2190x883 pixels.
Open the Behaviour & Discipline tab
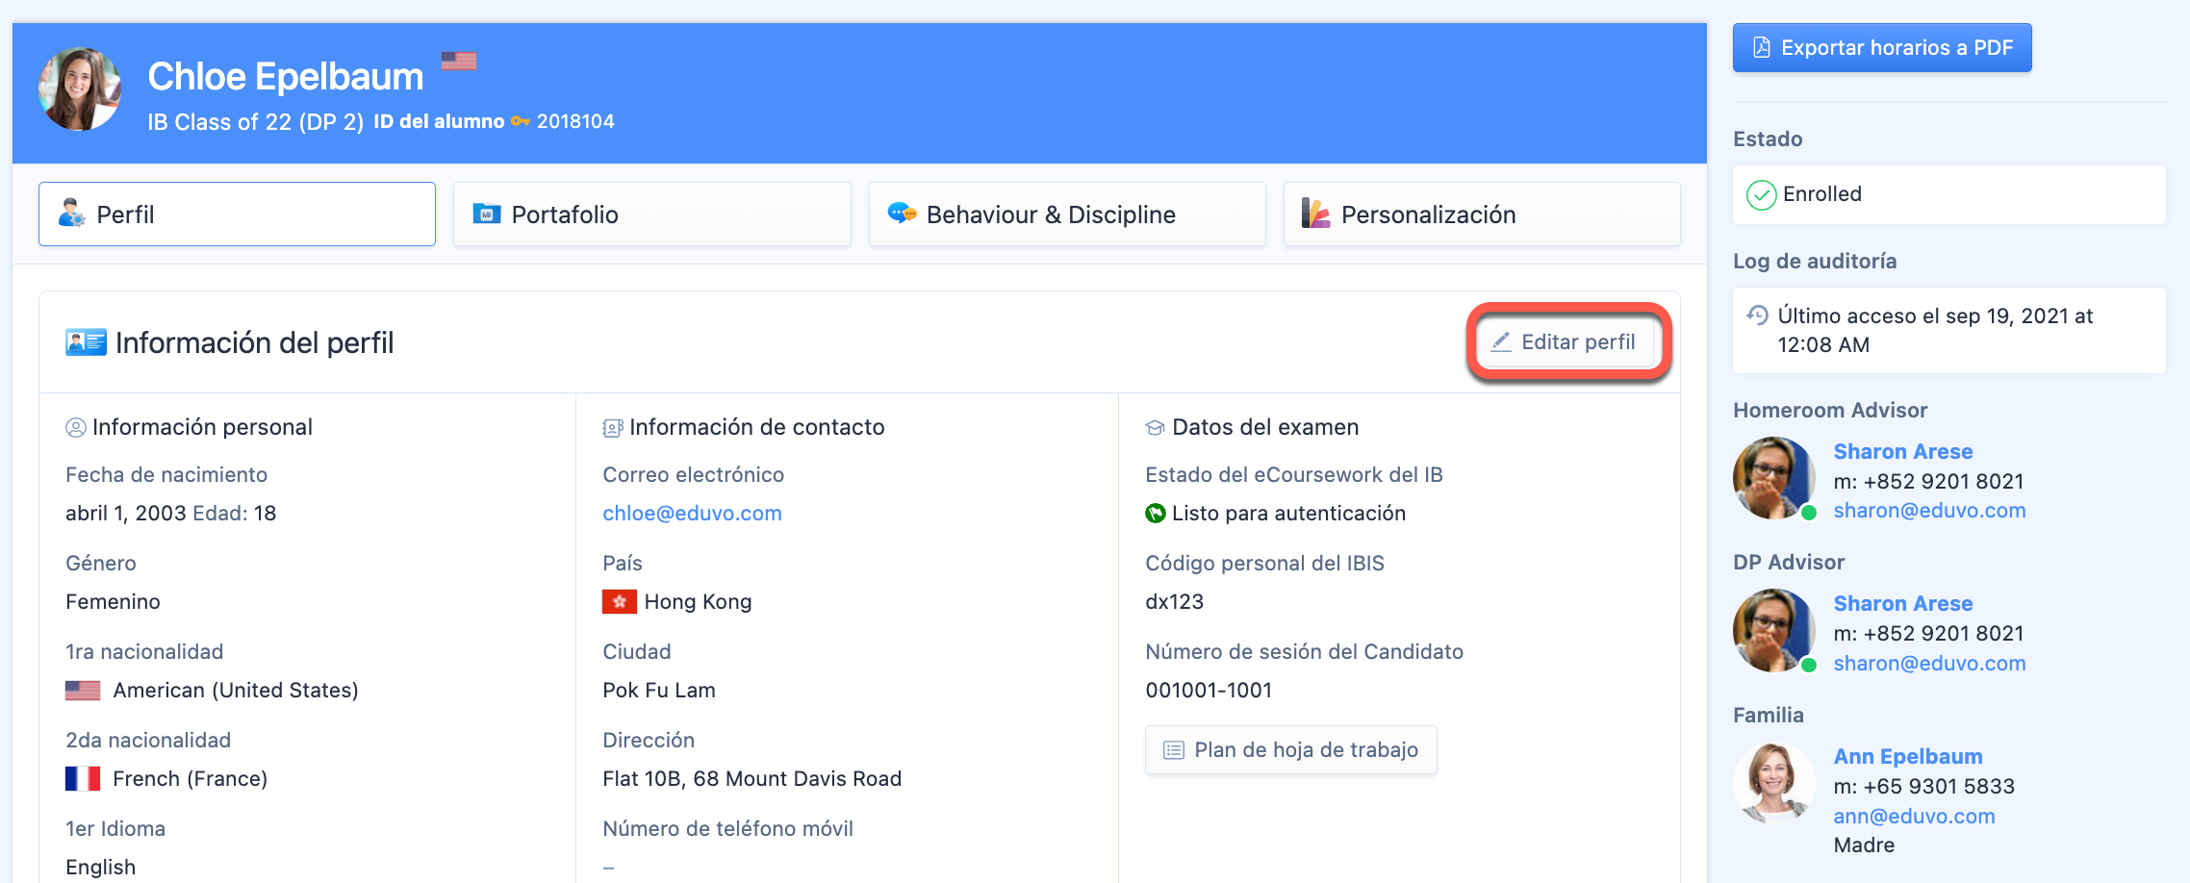[1066, 214]
